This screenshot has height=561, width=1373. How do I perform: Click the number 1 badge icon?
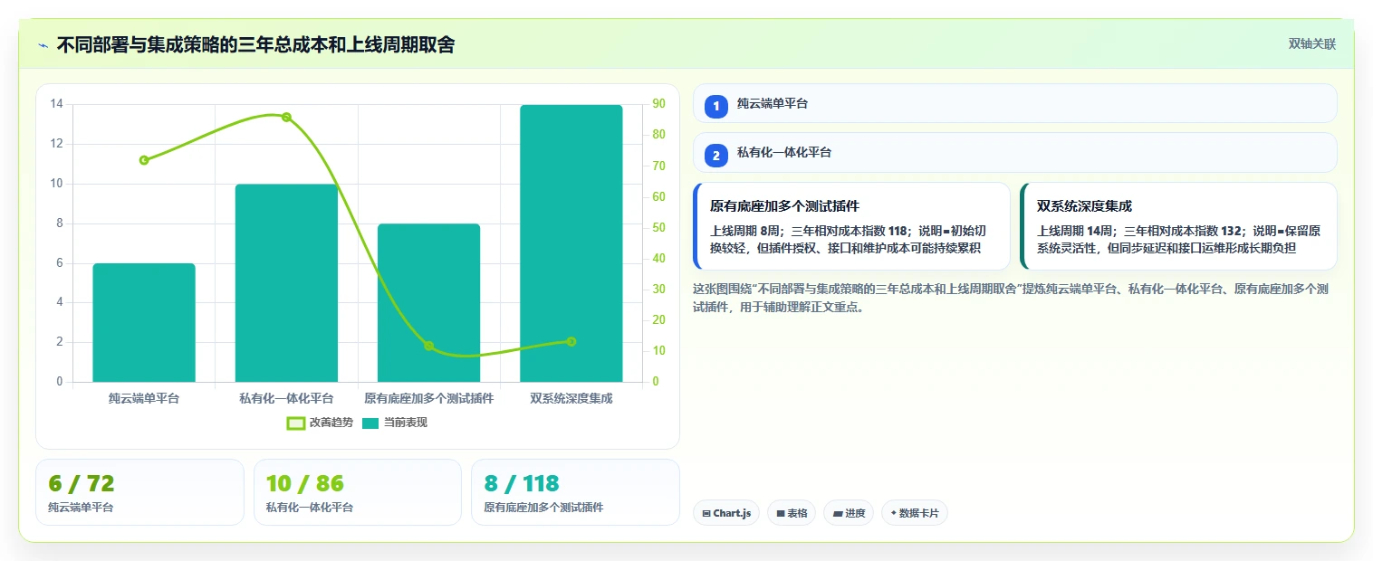pos(716,106)
